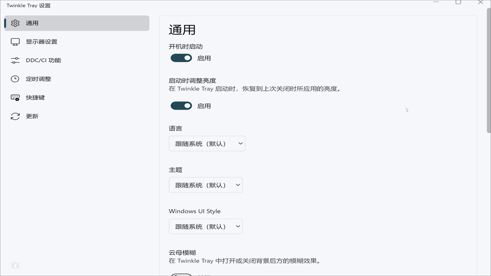Viewport: 491px width, 276px height.
Task: Click the refresh icon beside 更新
Action: [15, 116]
